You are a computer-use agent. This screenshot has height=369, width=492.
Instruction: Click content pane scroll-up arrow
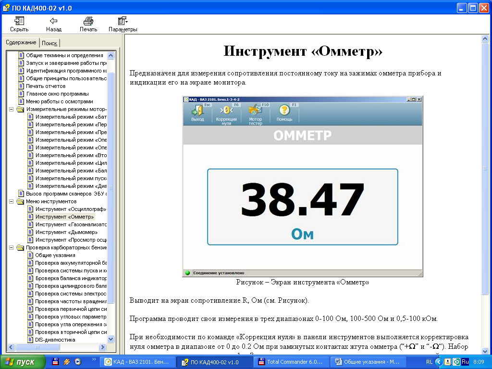[485, 39]
